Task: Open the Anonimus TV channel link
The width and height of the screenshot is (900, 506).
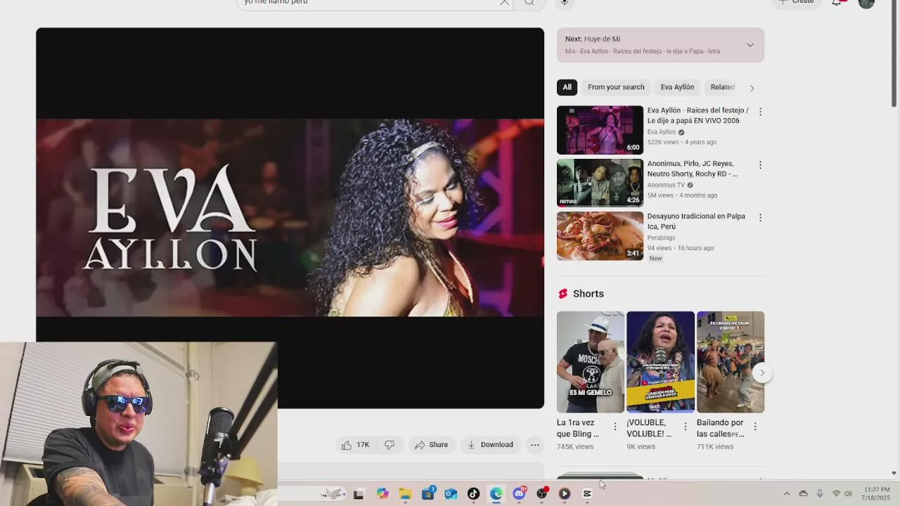Action: pos(666,185)
